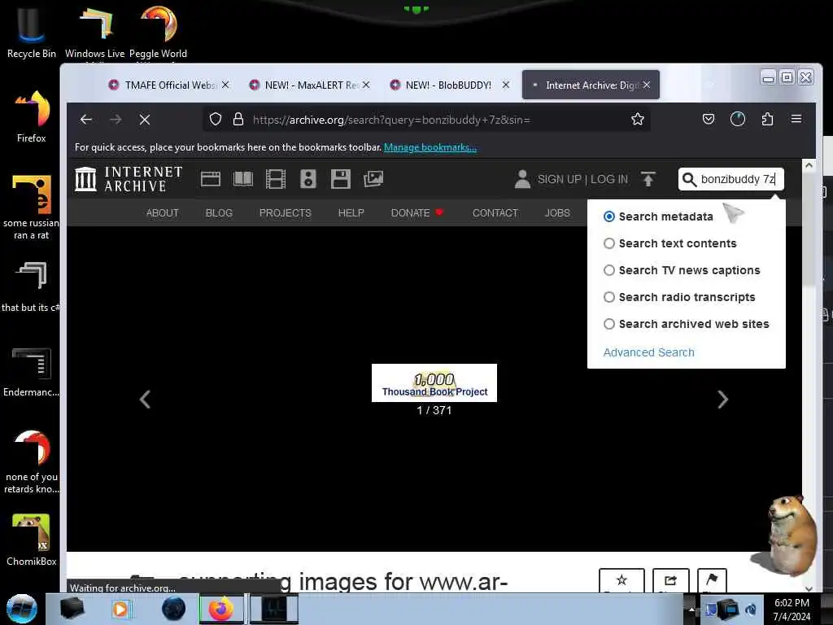The image size is (833, 625).
Task: Open the Audio speaker icon
Action: click(x=308, y=179)
